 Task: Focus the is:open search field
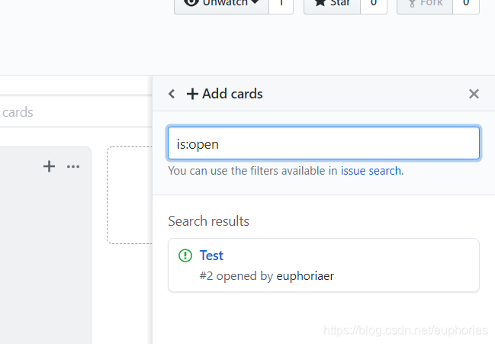click(323, 143)
